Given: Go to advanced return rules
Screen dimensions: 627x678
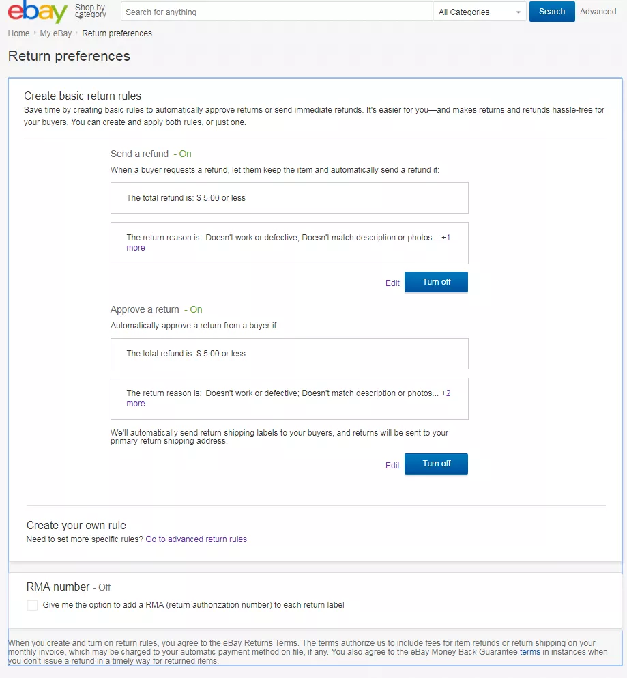Looking at the screenshot, I should 196,539.
